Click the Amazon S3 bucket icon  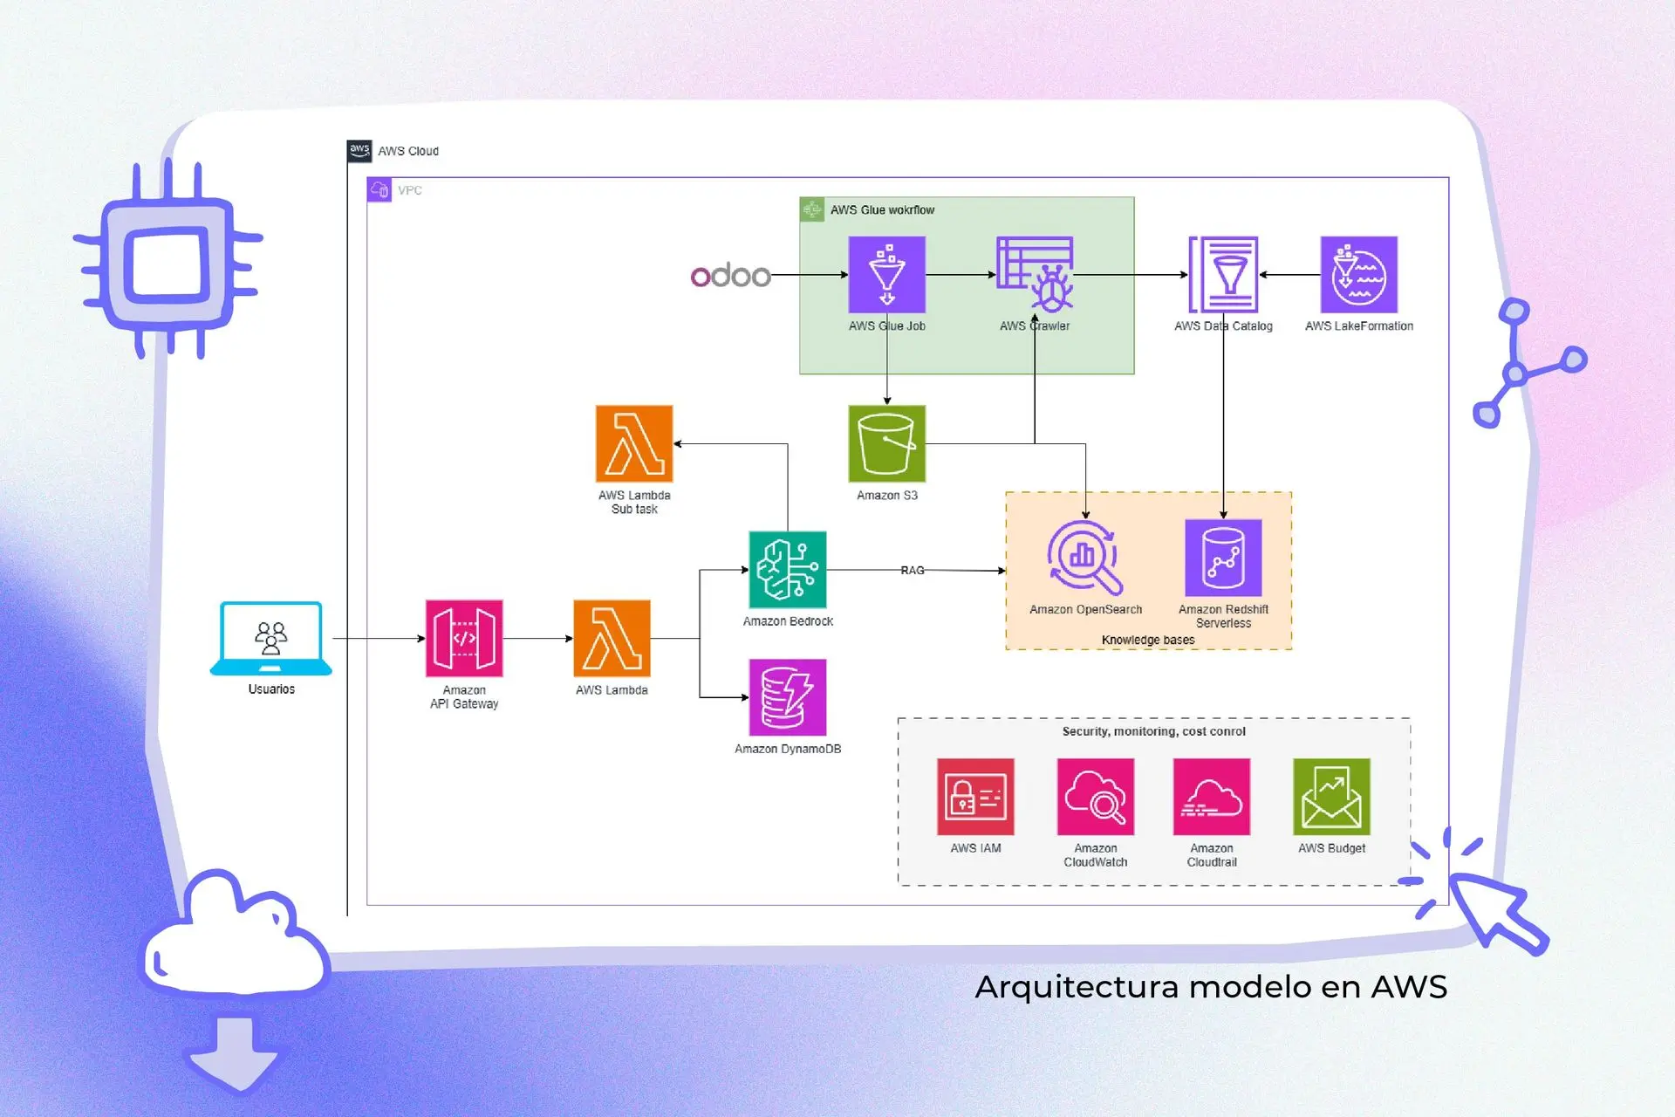tap(886, 443)
